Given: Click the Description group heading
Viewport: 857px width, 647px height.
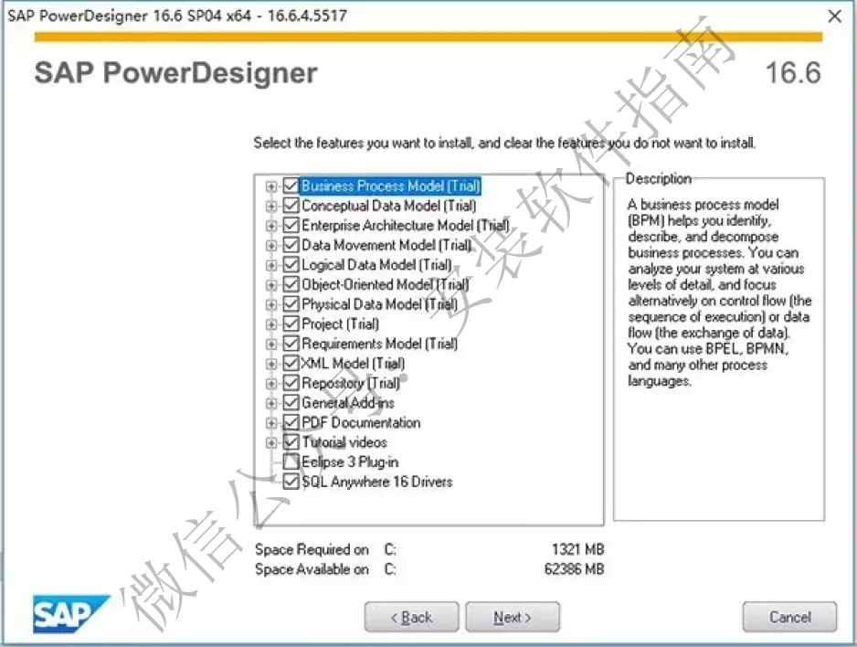Looking at the screenshot, I should pos(658,179).
